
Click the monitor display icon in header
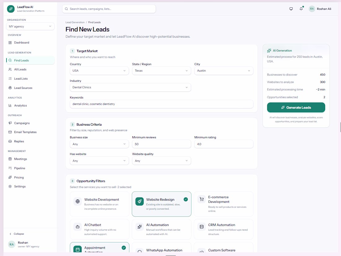click(x=291, y=9)
